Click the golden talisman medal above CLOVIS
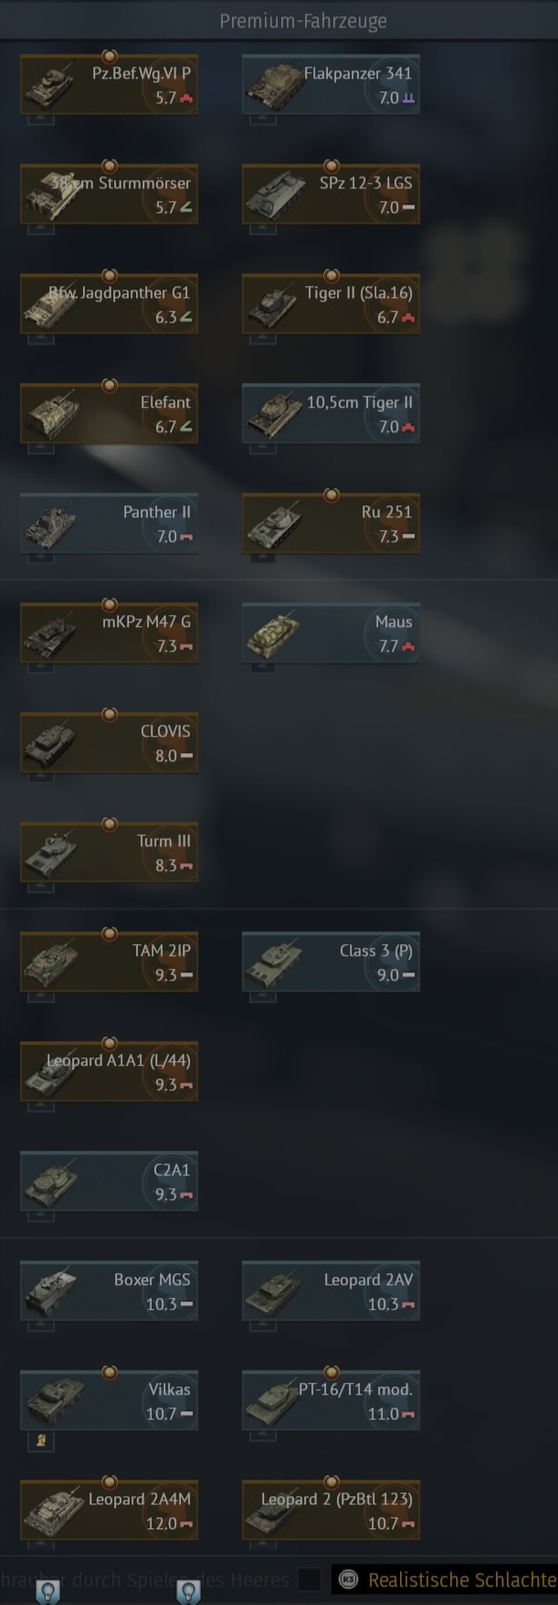The height and width of the screenshot is (1605, 558). click(x=110, y=714)
